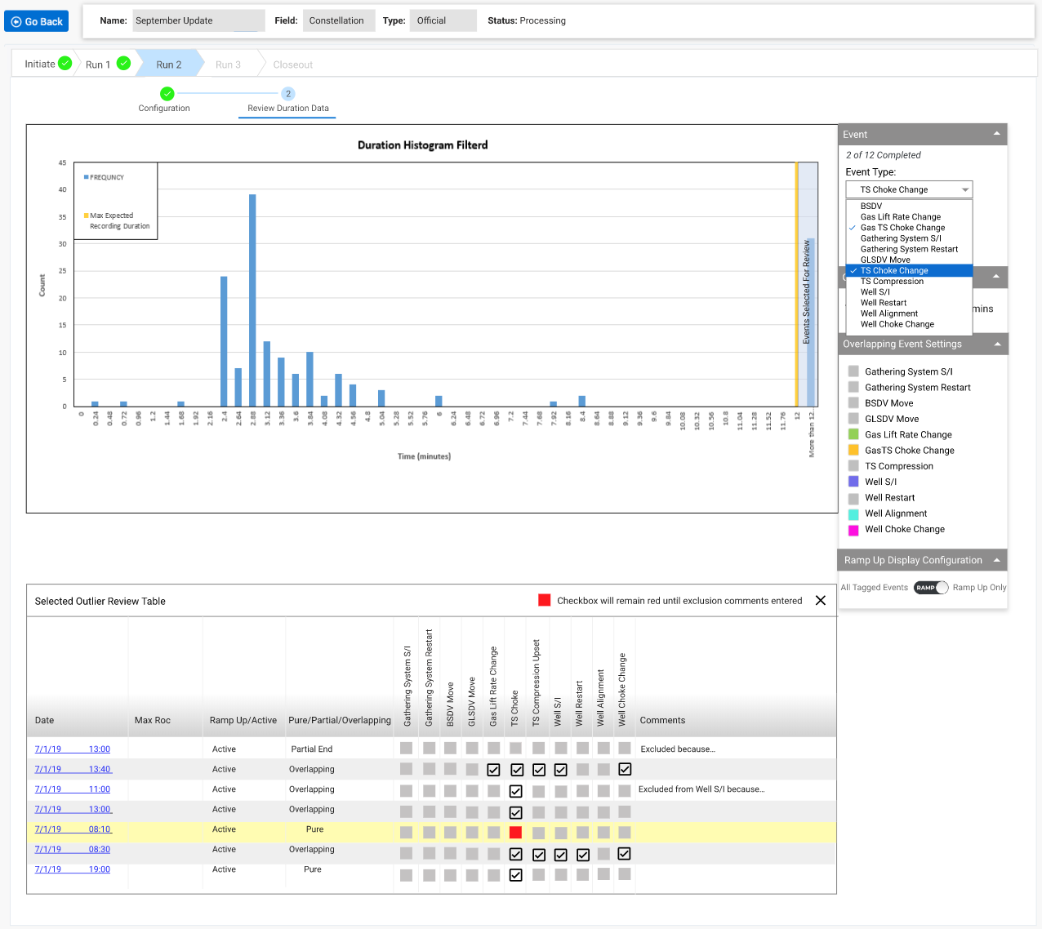Select the Review Duration Data step
The height and width of the screenshot is (929, 1042).
[x=288, y=108]
